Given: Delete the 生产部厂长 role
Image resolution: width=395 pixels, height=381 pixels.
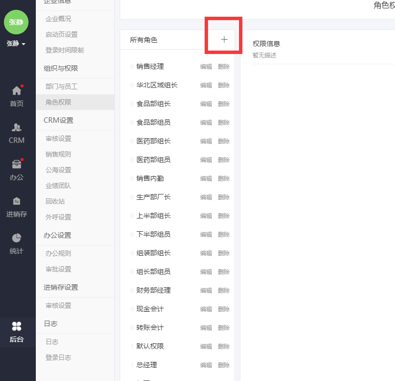Looking at the screenshot, I should click(224, 197).
